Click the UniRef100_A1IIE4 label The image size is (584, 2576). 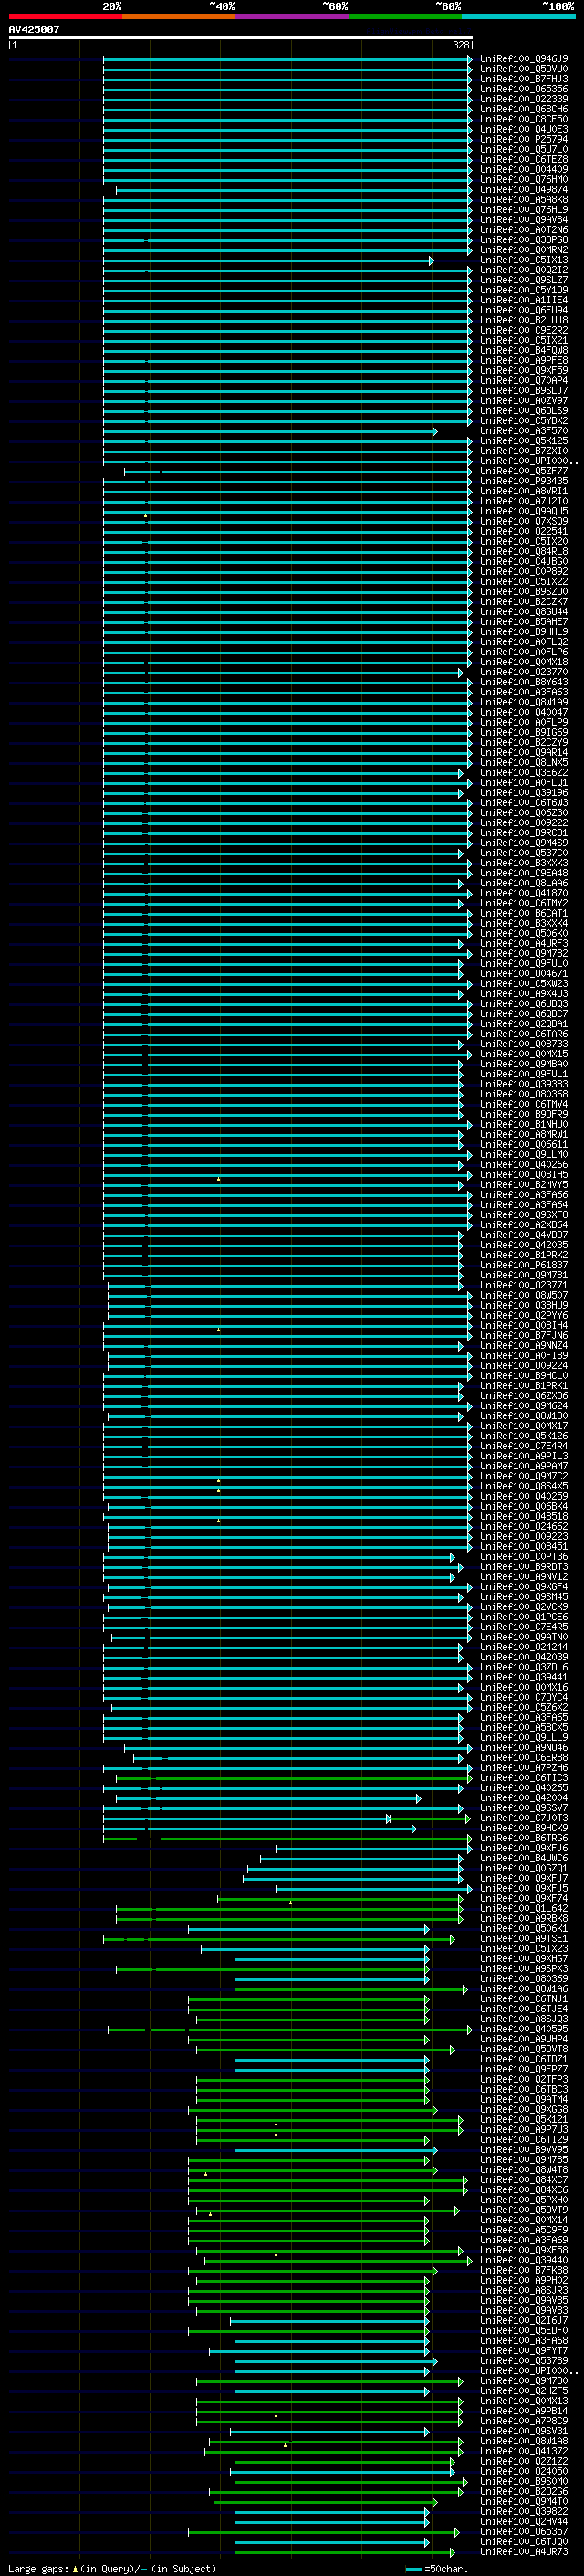pyautogui.click(x=524, y=300)
